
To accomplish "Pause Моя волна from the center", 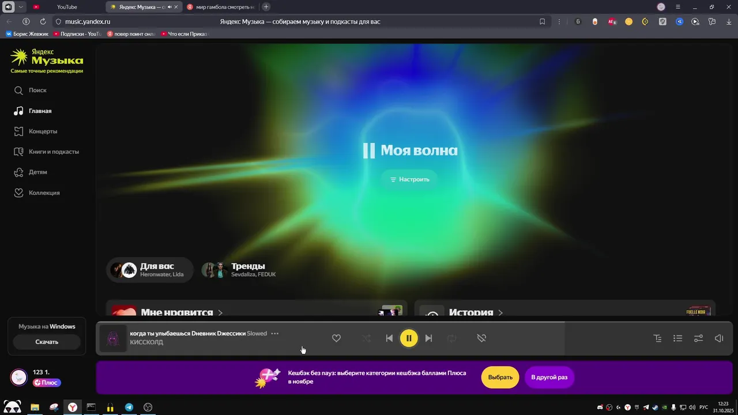I will 368,151.
